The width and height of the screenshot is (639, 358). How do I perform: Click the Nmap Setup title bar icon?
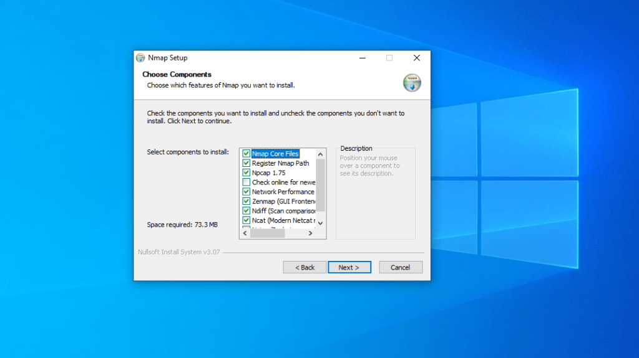[140, 58]
